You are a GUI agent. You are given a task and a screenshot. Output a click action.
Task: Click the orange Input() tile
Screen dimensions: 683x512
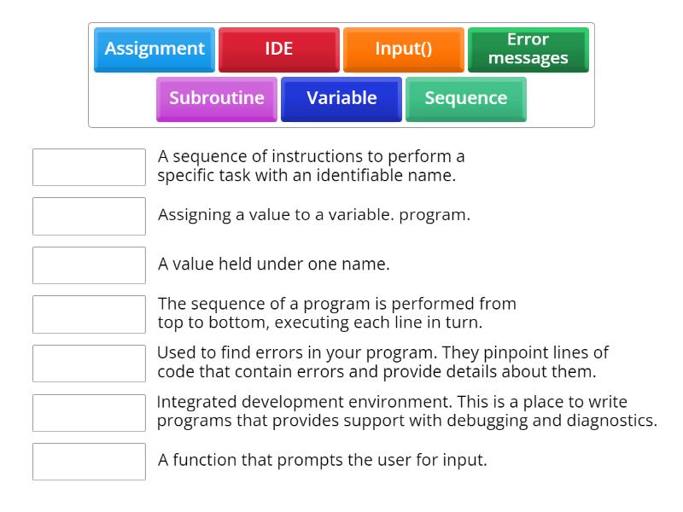(403, 49)
